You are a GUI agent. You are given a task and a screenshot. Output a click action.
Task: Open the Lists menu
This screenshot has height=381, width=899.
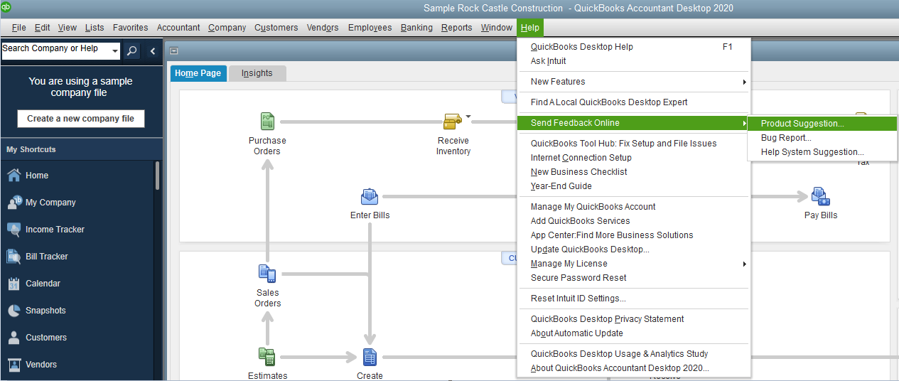(95, 28)
